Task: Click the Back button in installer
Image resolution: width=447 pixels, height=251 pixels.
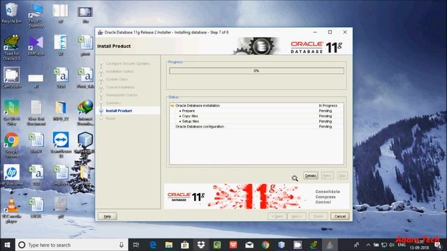Action: coord(277,216)
